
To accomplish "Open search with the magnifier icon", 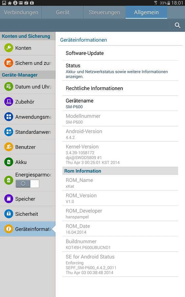I will (177, 25).
